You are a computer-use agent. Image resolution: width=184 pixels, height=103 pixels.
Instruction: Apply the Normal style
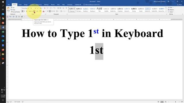(72, 9)
